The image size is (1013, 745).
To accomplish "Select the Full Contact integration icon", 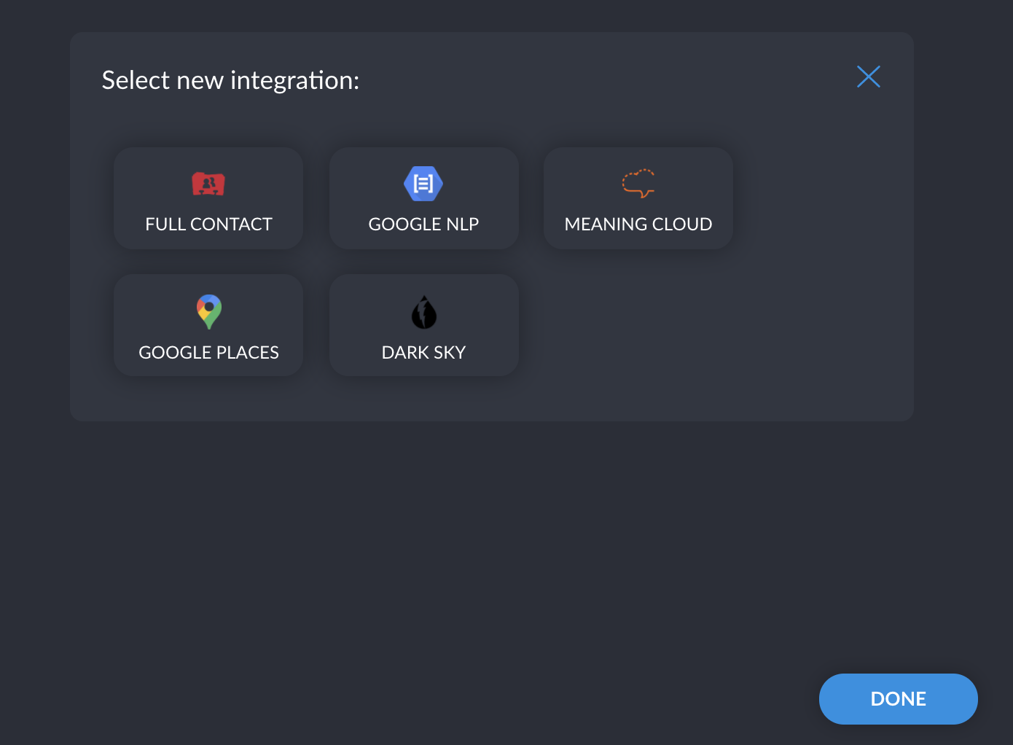I will pos(208,184).
